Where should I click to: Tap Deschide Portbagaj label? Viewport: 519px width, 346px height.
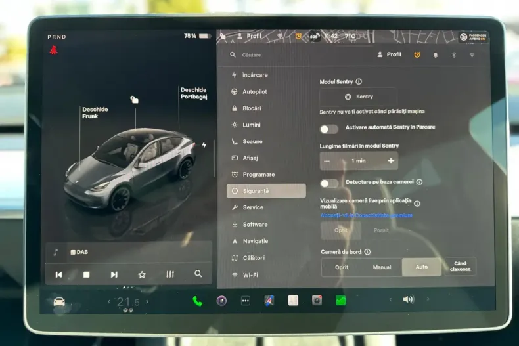194,93
